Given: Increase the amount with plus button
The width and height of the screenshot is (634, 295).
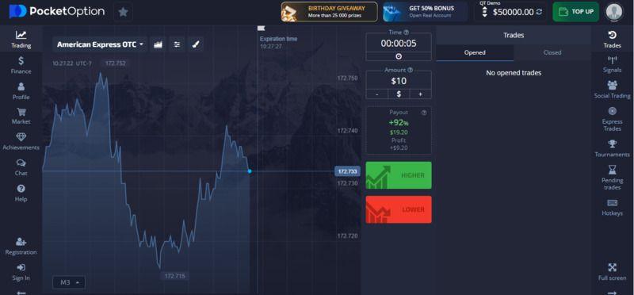Looking at the screenshot, I should 421,94.
